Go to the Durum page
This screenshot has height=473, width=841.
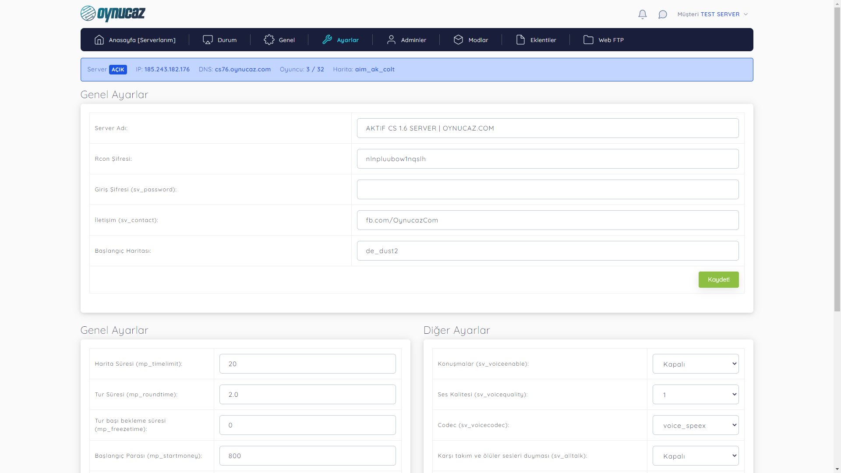(220, 40)
